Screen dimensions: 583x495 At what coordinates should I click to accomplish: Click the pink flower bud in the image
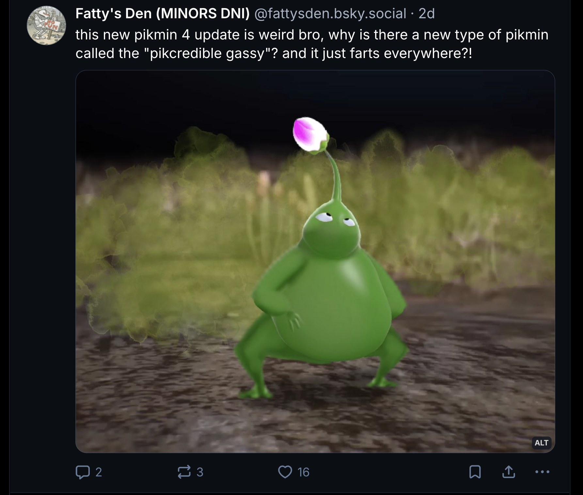pyautogui.click(x=309, y=135)
